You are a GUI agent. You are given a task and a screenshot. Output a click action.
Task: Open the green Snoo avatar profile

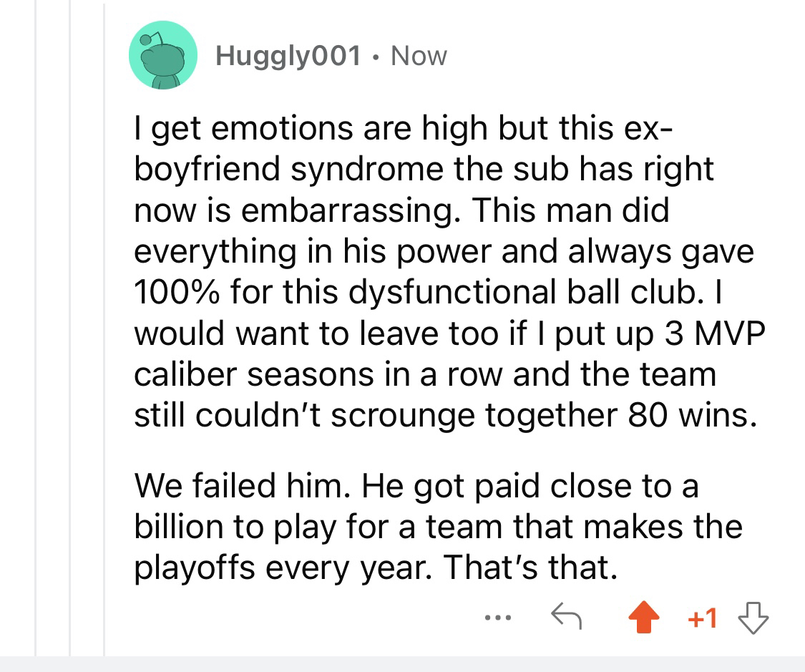162,55
